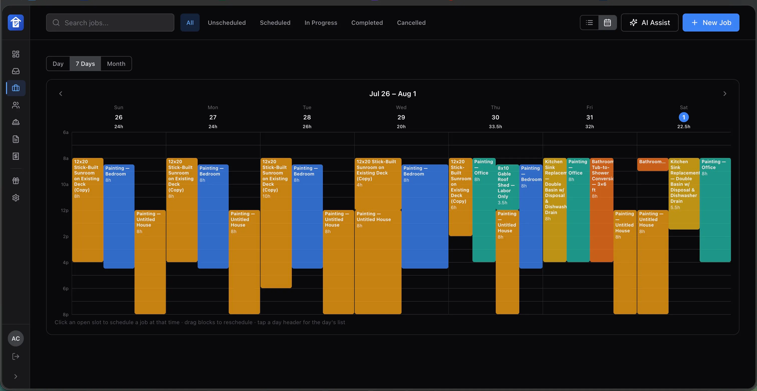
Task: Open the hard hat crew icon
Action: (x=16, y=122)
